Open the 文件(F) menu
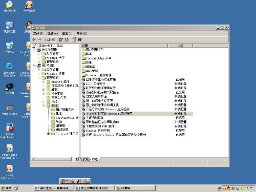256x192 pixels. pyautogui.click(x=38, y=33)
